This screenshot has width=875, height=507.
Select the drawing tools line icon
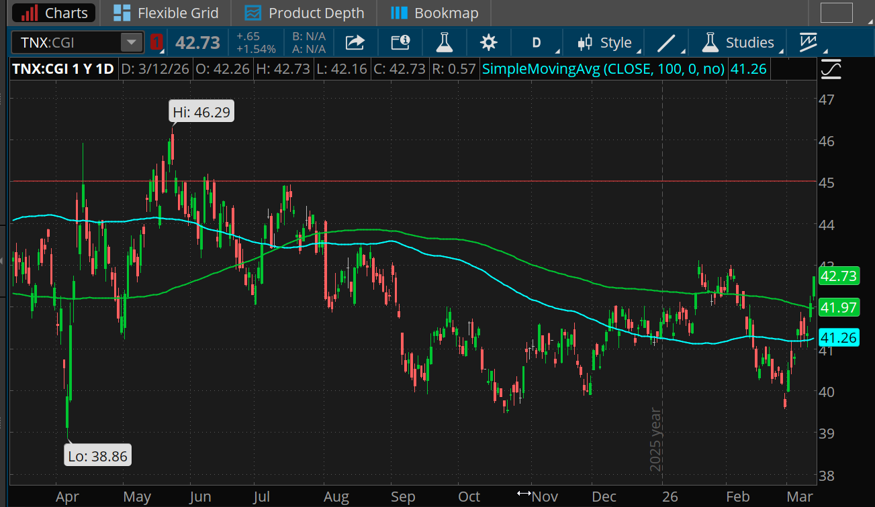667,42
